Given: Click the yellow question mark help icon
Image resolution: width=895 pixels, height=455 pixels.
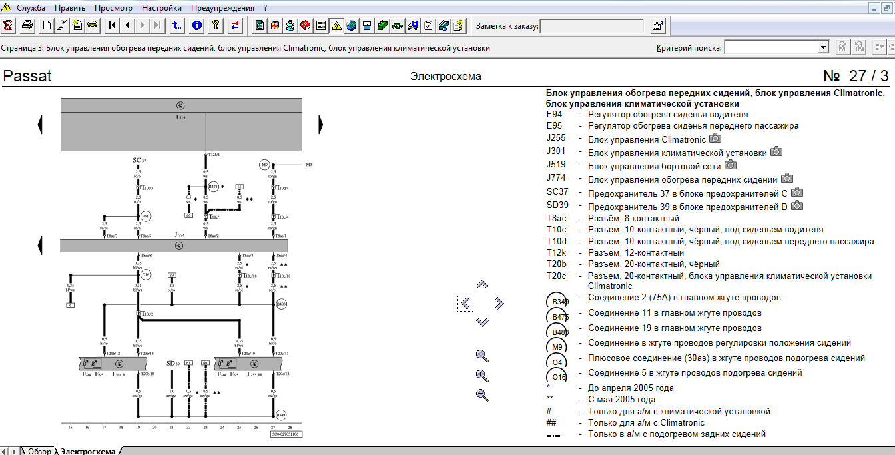Looking at the screenshot, I should pyautogui.click(x=216, y=26).
